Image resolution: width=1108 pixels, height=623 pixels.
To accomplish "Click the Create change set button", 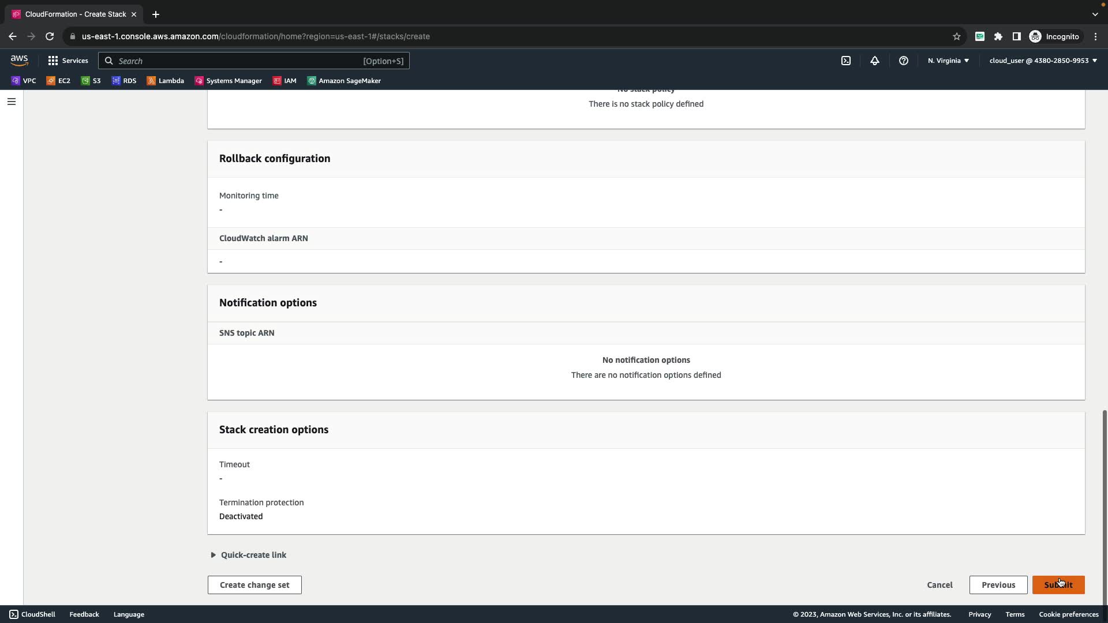I will (254, 585).
